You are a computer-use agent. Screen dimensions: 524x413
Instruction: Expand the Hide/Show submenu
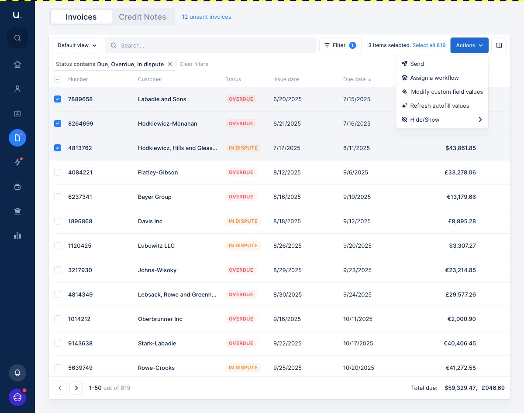coord(442,119)
